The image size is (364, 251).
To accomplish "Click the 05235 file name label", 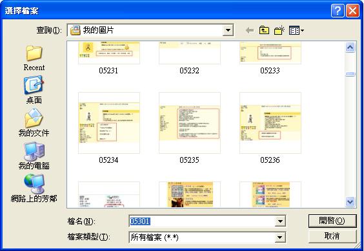I will pos(189,160).
